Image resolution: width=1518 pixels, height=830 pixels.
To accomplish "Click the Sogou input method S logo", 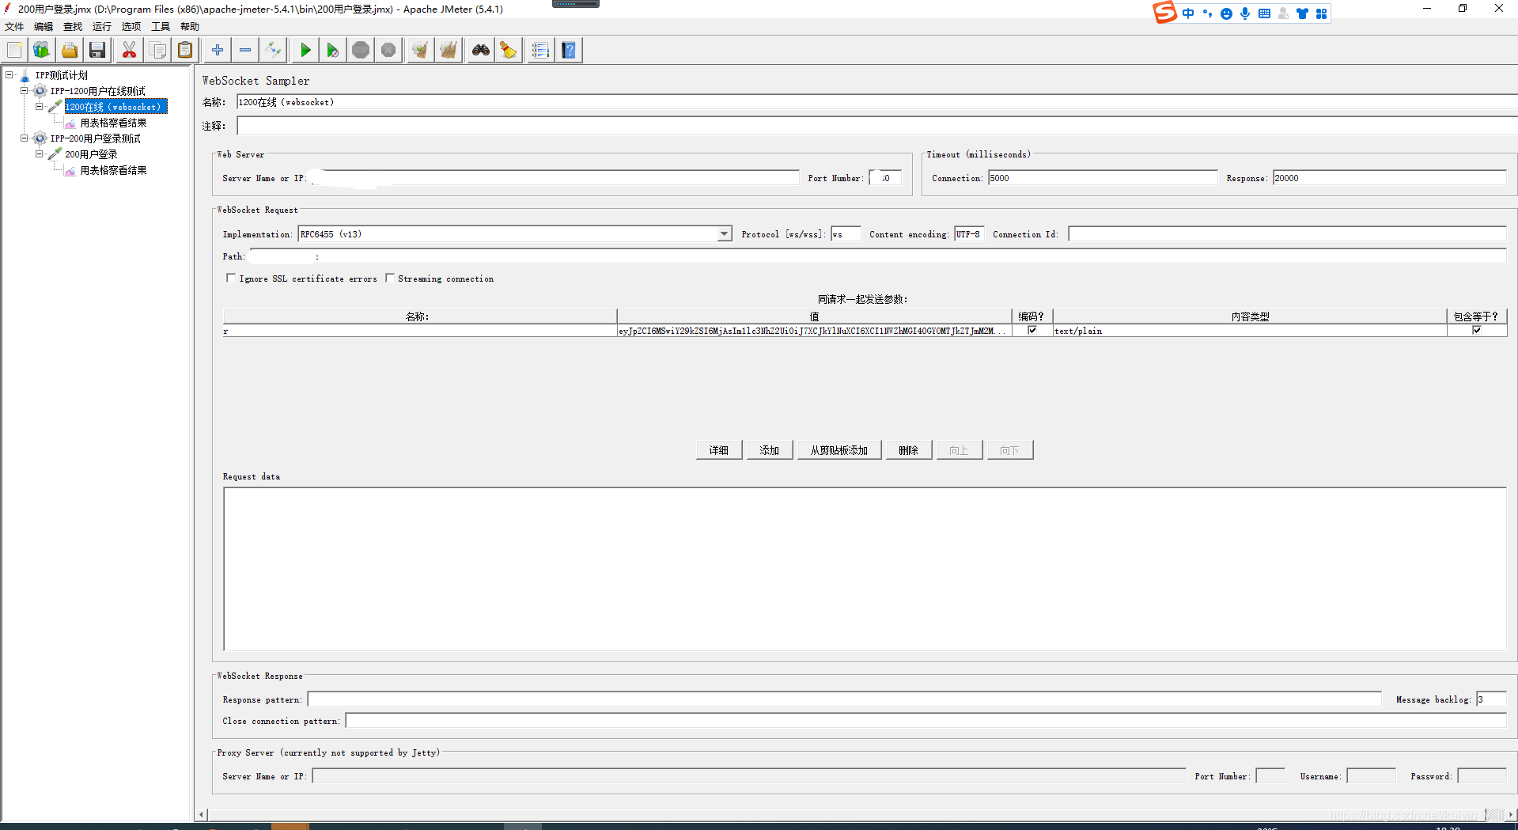I will click(1164, 13).
